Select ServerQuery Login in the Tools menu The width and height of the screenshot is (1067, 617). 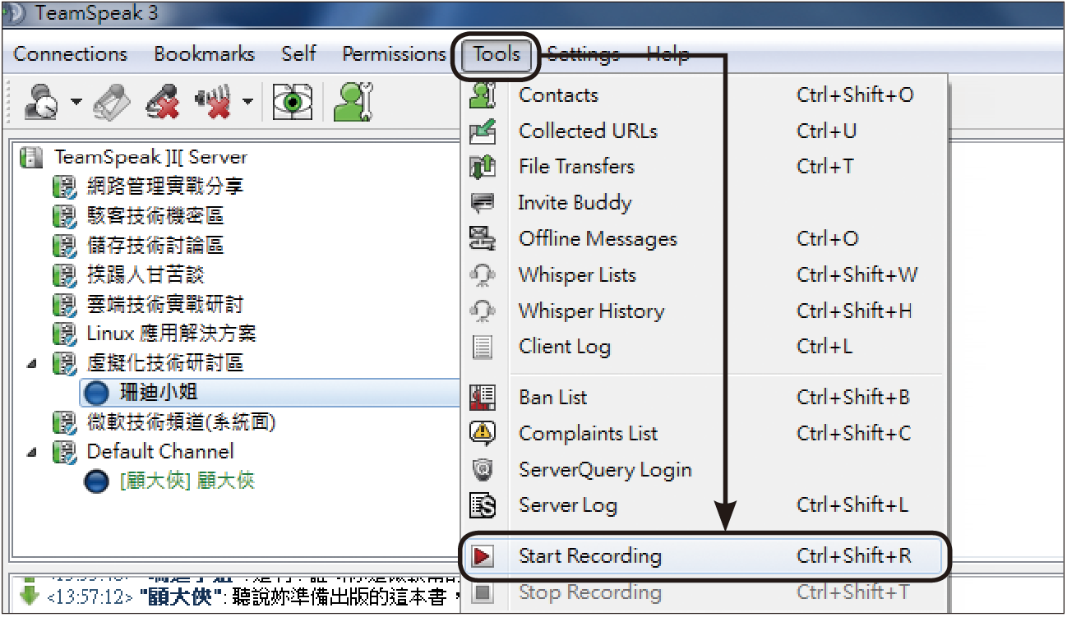[705, 470]
